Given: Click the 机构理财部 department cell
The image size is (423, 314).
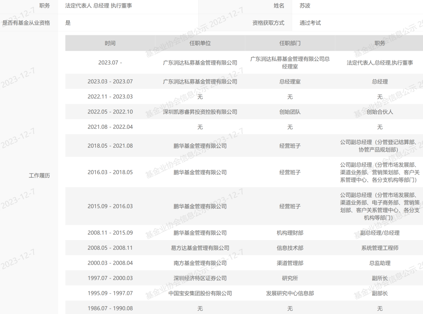Looking at the screenshot, I should (x=290, y=233).
